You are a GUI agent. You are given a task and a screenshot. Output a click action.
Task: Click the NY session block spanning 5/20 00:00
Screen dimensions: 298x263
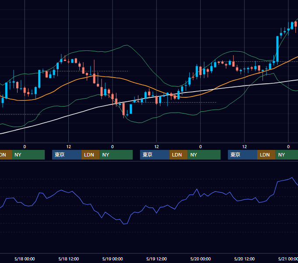(x=204, y=155)
